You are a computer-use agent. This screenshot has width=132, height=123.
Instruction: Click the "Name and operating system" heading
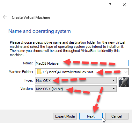(40, 31)
